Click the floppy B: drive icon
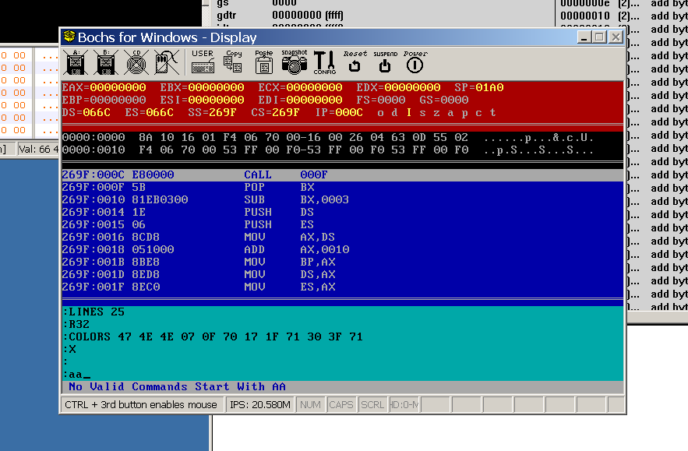The width and height of the screenshot is (688, 451). click(x=106, y=62)
